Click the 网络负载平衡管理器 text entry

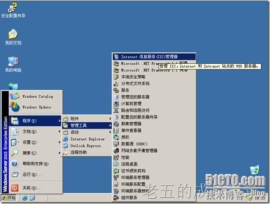point(139,150)
